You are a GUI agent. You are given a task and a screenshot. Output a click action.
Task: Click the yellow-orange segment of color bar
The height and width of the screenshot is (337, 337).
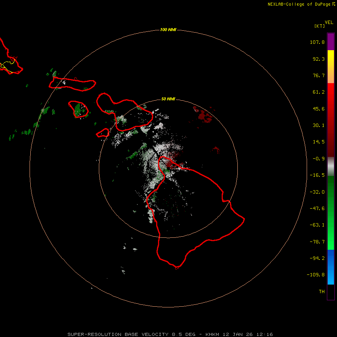[331, 67]
